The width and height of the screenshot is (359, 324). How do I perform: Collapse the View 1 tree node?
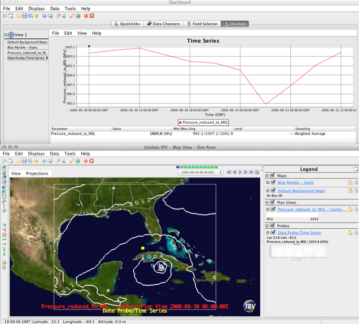(6, 35)
